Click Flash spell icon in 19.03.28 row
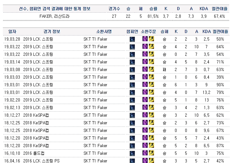The width and height of the screenshot is (234, 163). (151, 39)
